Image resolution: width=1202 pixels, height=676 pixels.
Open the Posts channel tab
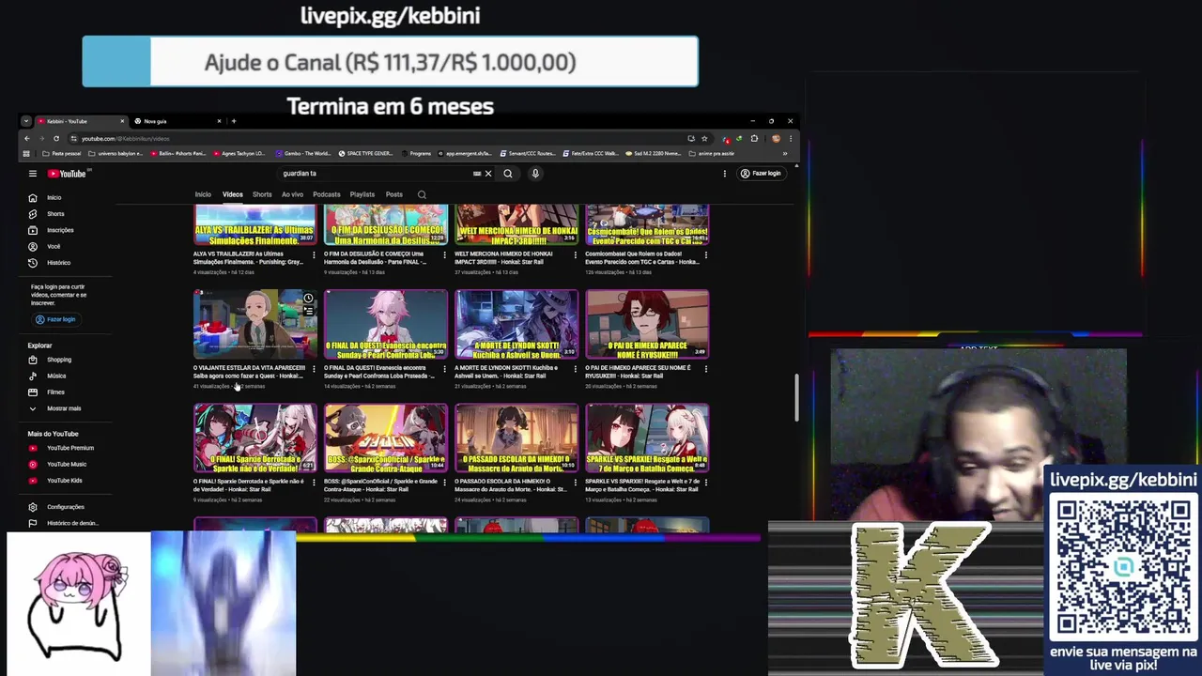(394, 195)
